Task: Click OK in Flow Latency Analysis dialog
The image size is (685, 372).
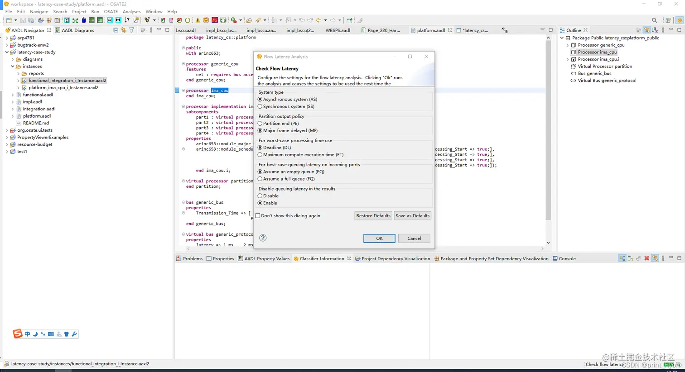Action: 379,238
